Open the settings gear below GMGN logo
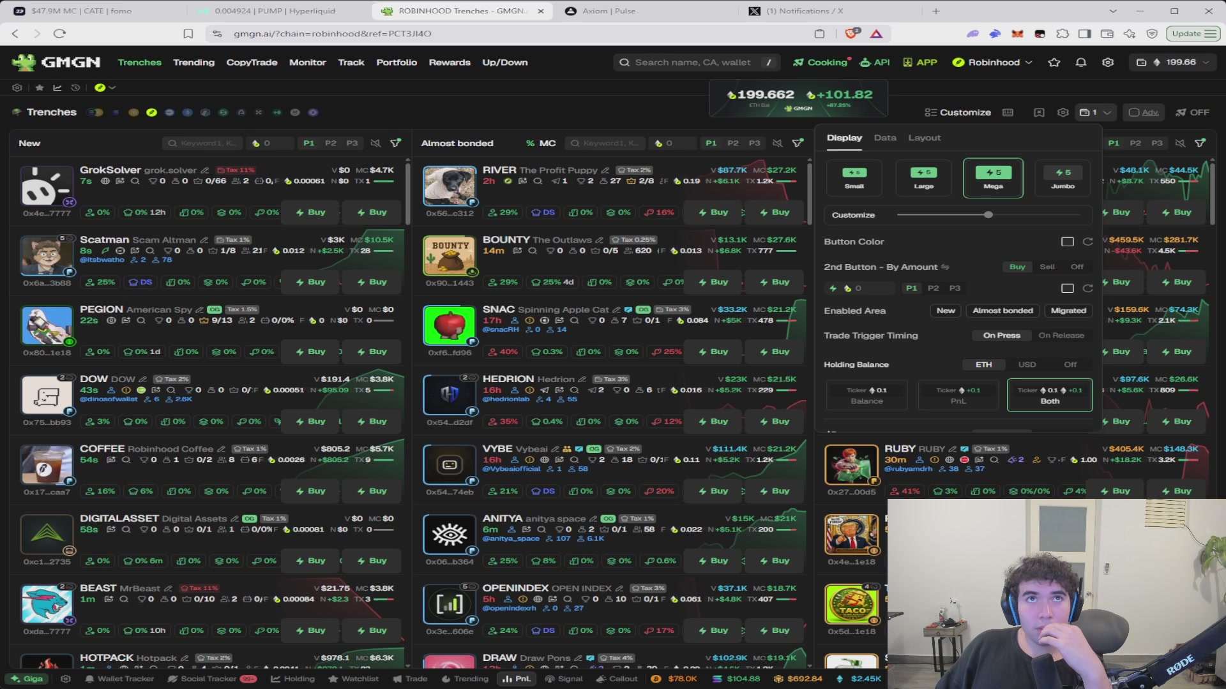 click(17, 87)
